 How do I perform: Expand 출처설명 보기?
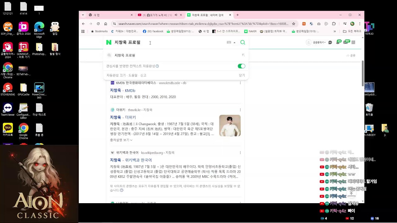(x=121, y=140)
